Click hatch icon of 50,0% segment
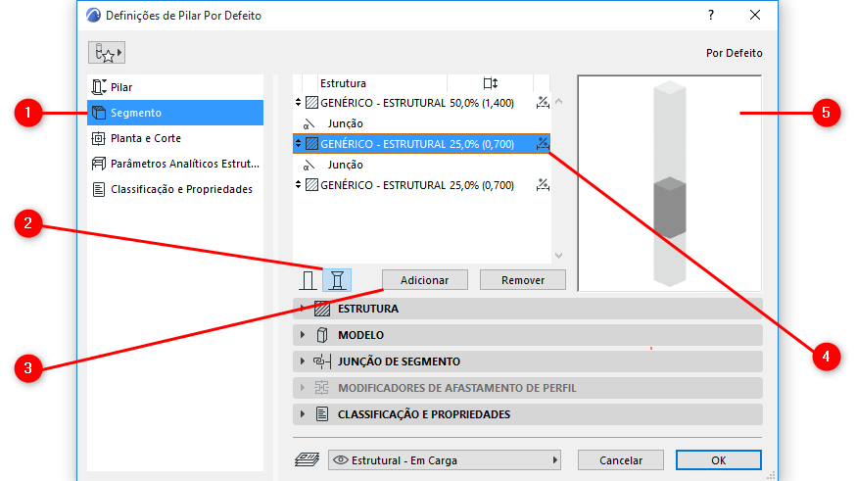This screenshot has width=855, height=481. click(311, 103)
